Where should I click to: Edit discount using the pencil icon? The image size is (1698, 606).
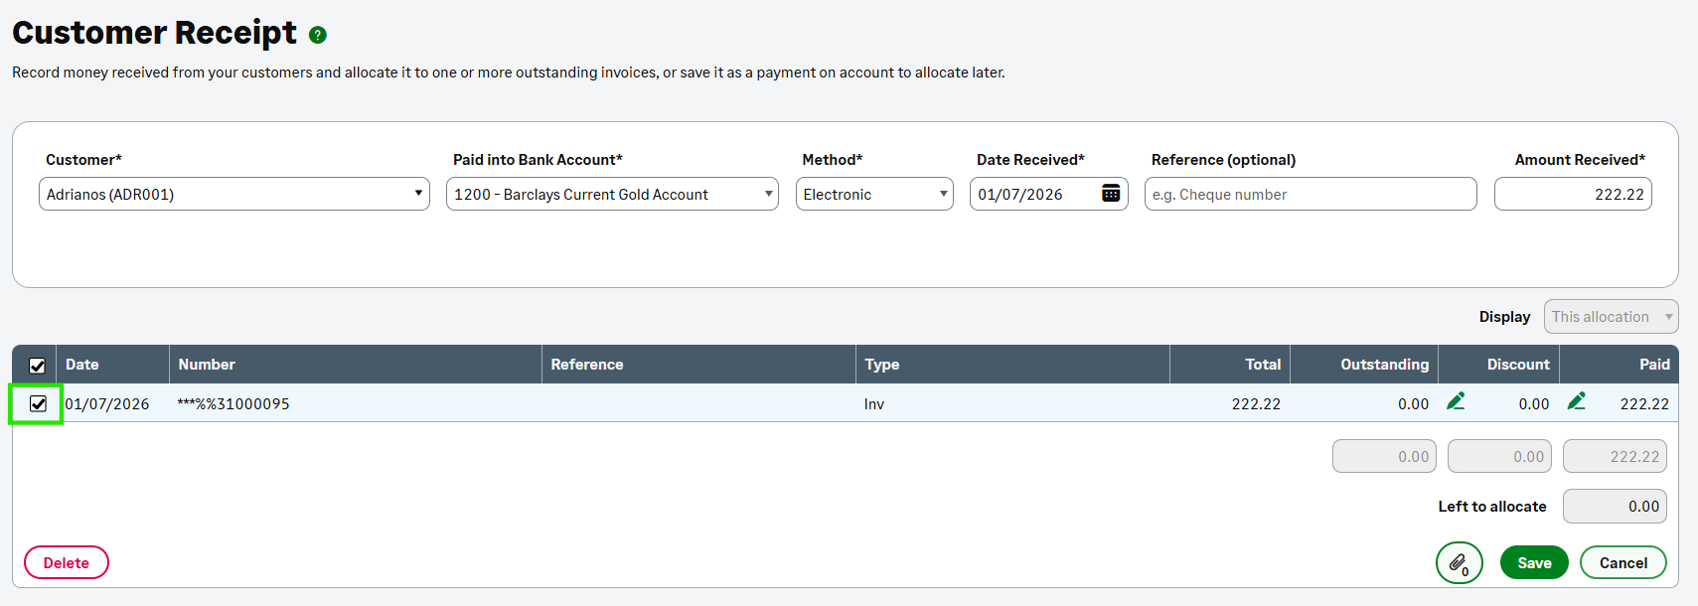[x=1456, y=401]
